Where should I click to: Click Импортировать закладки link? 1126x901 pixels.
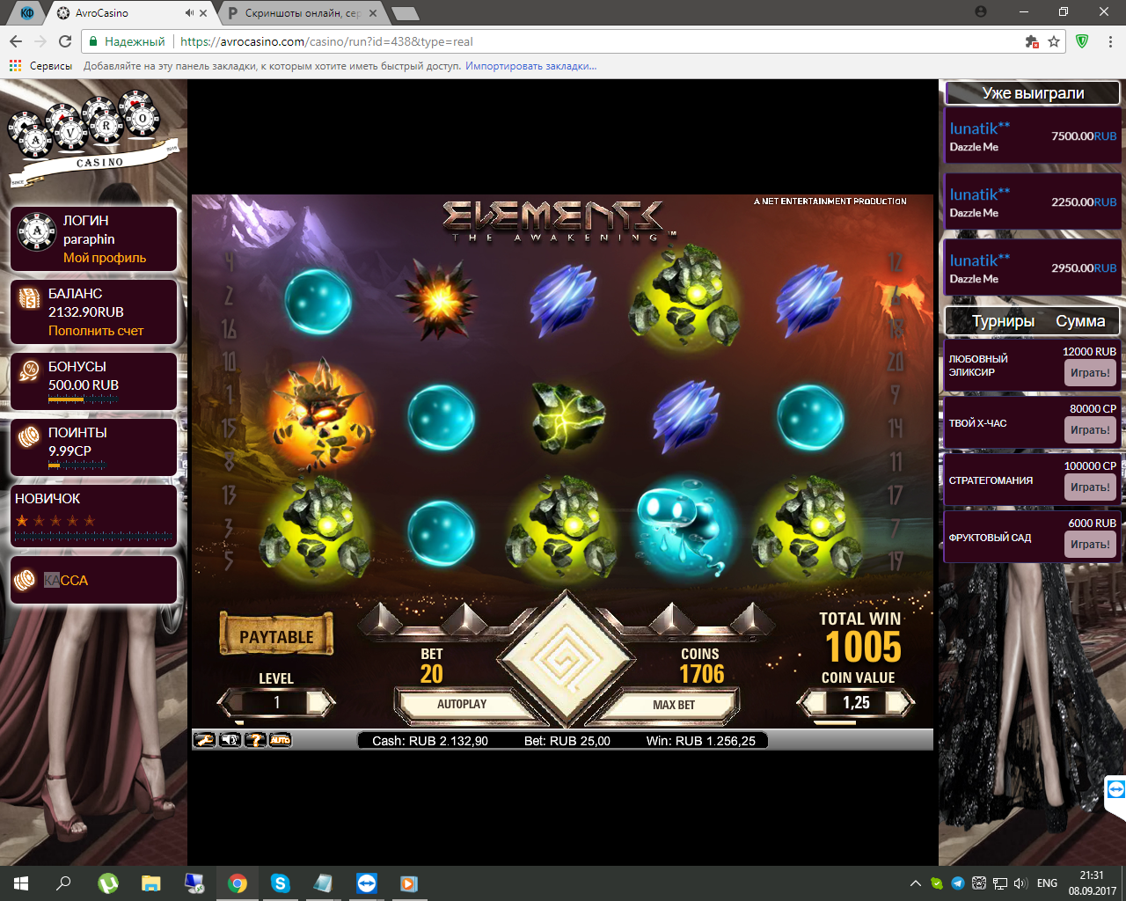click(x=531, y=66)
